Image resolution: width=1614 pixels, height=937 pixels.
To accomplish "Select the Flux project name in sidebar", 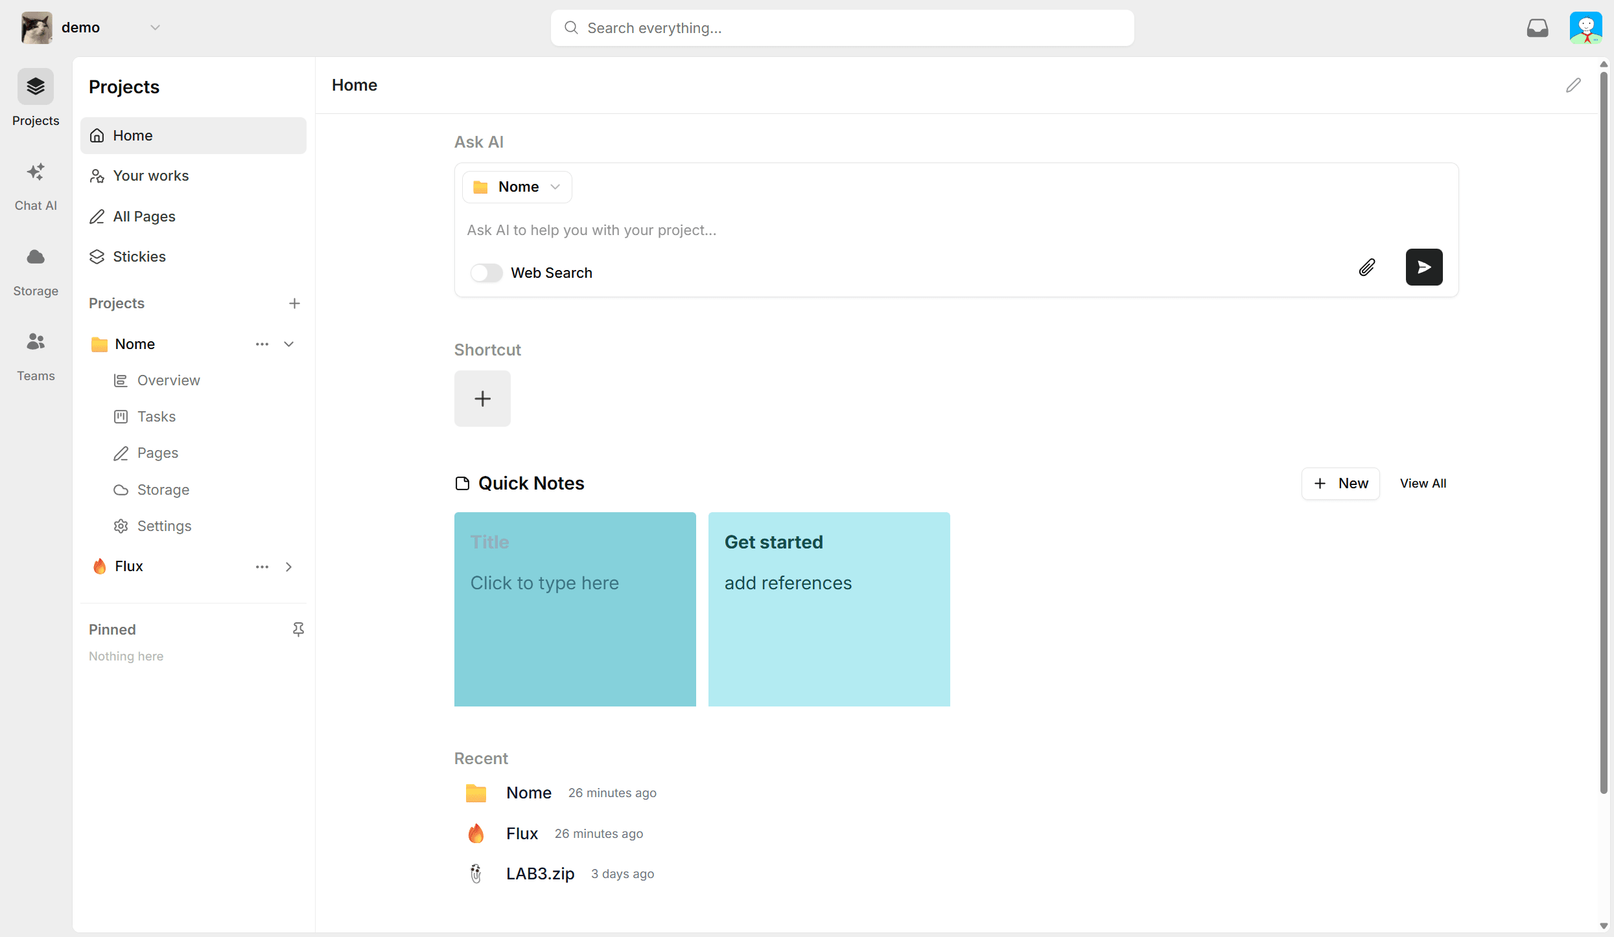I will [129, 567].
